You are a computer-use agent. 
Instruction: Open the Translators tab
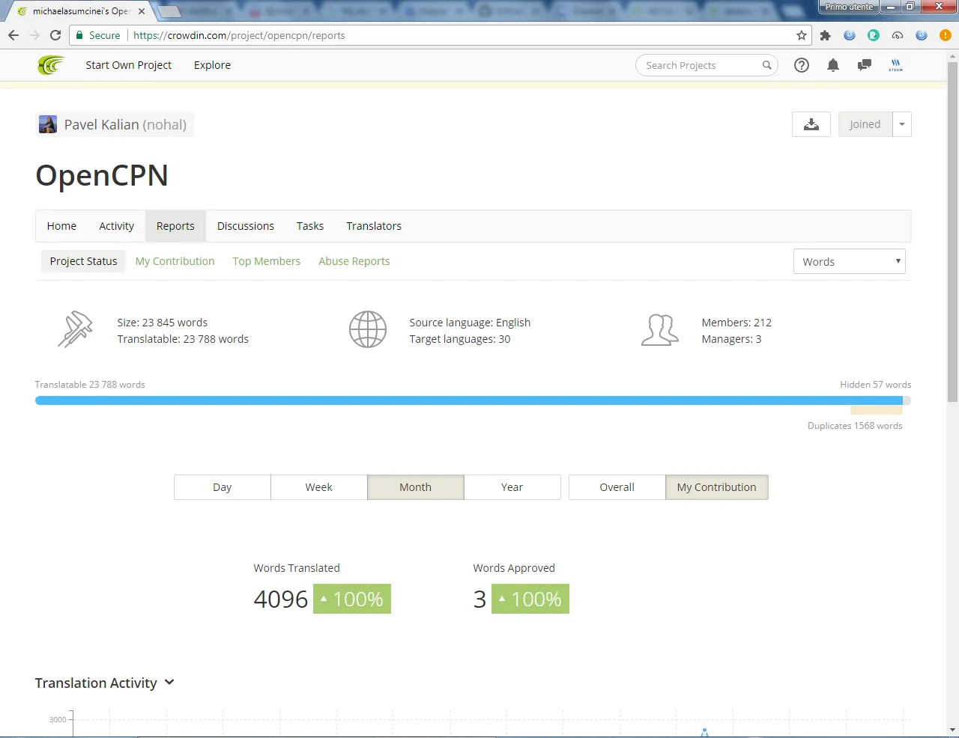point(374,226)
